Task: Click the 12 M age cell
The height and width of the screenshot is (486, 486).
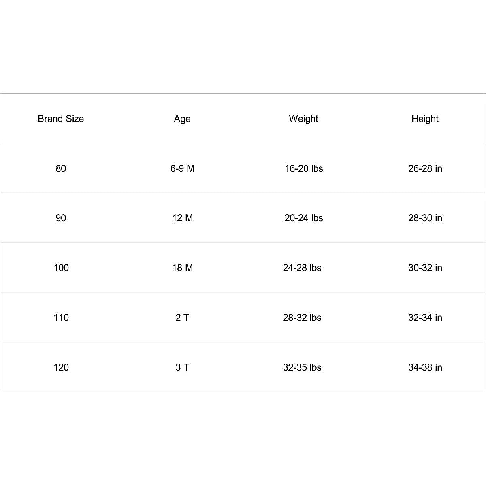Action: click(x=182, y=218)
